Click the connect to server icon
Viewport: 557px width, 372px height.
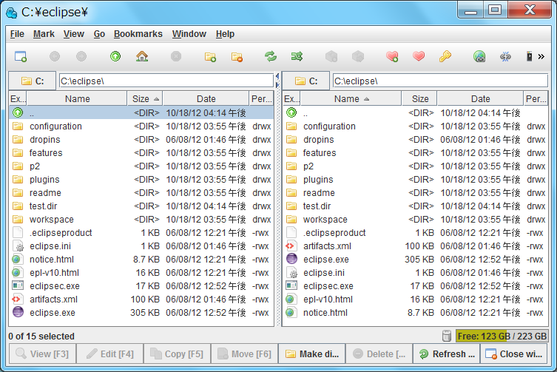(x=479, y=56)
